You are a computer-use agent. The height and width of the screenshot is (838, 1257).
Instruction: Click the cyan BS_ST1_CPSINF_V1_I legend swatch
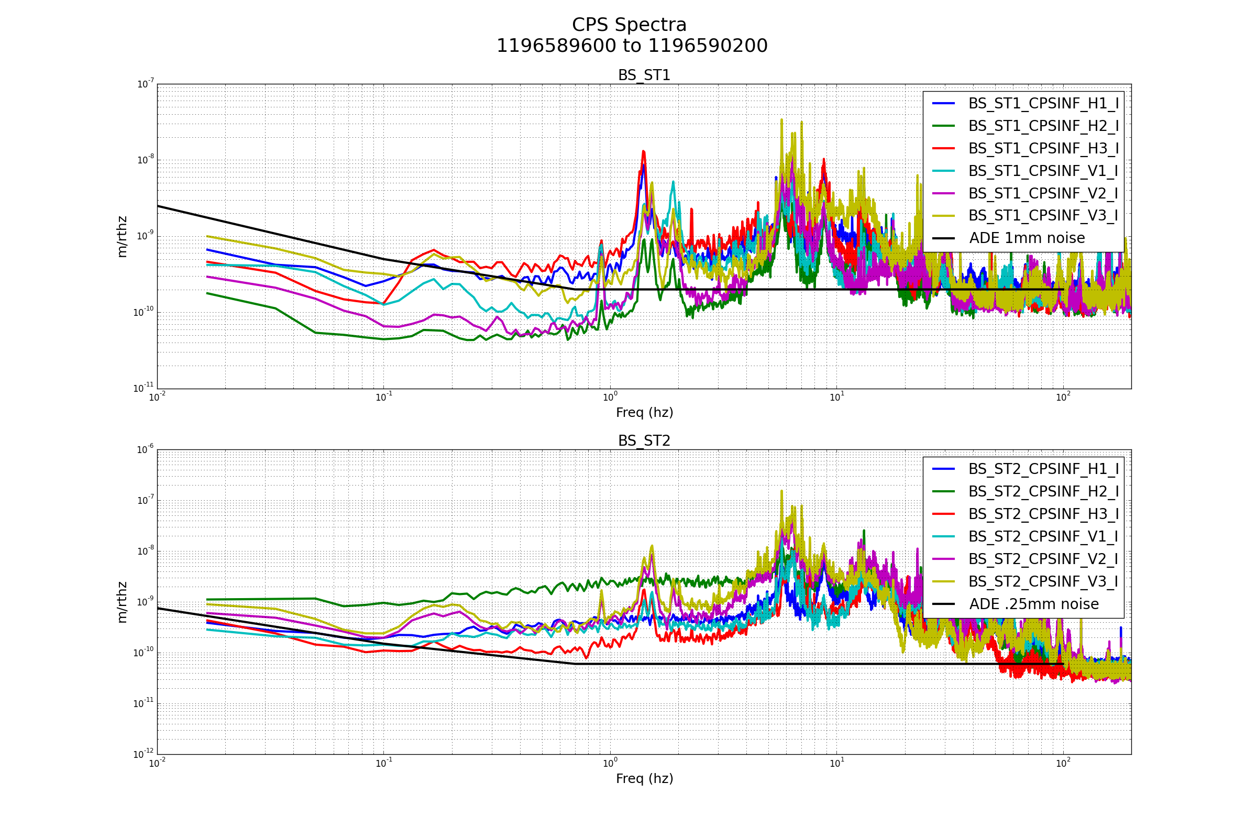(x=943, y=171)
